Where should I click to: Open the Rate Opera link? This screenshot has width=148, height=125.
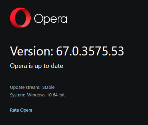pos(21,110)
